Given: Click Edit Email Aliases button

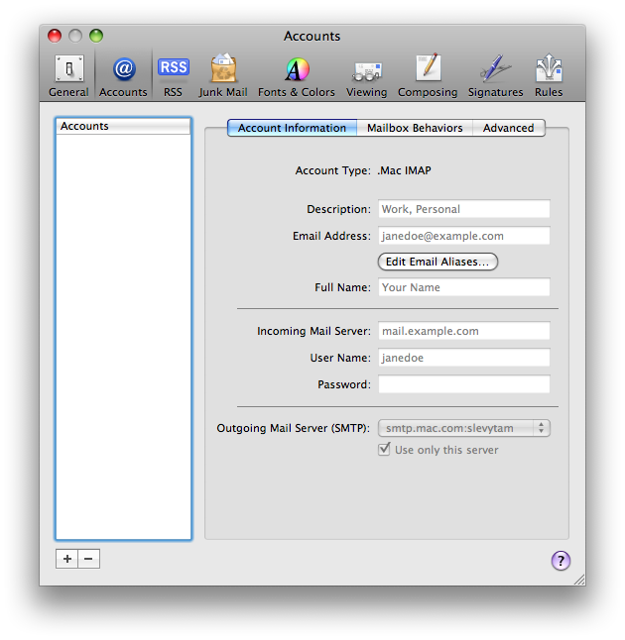Looking at the screenshot, I should [437, 262].
